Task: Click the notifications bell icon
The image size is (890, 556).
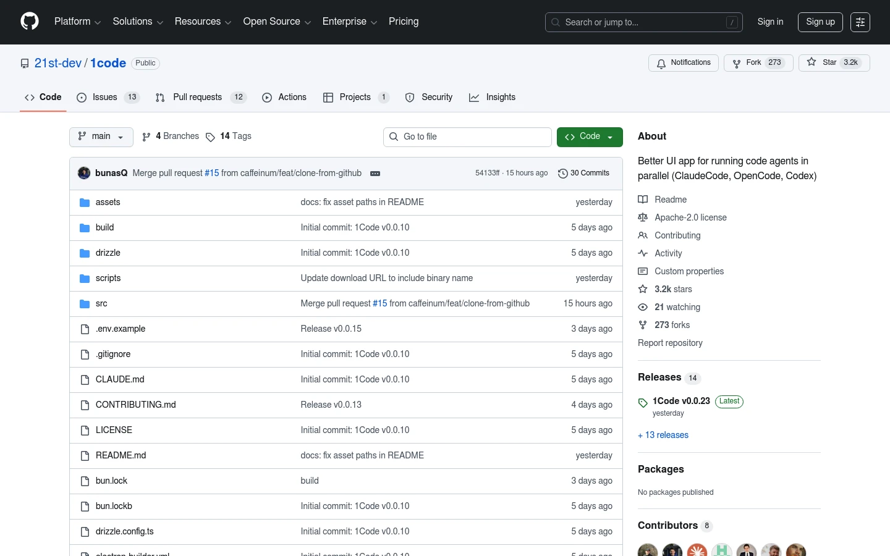Action: click(661, 63)
